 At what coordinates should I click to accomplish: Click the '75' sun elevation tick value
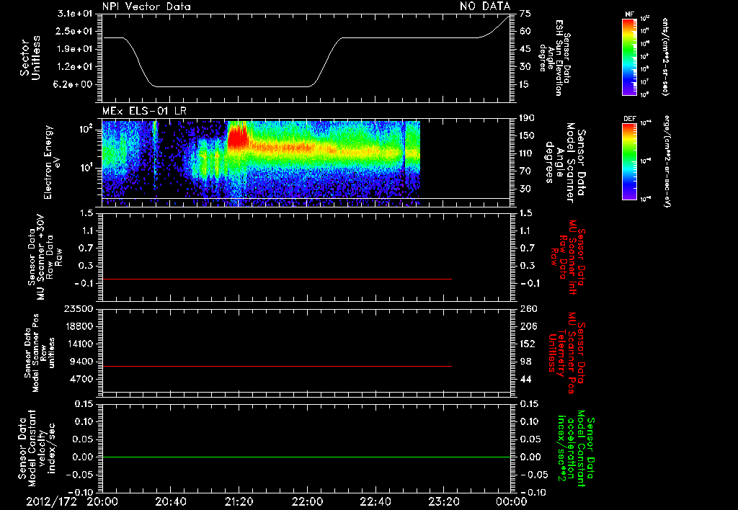point(525,14)
